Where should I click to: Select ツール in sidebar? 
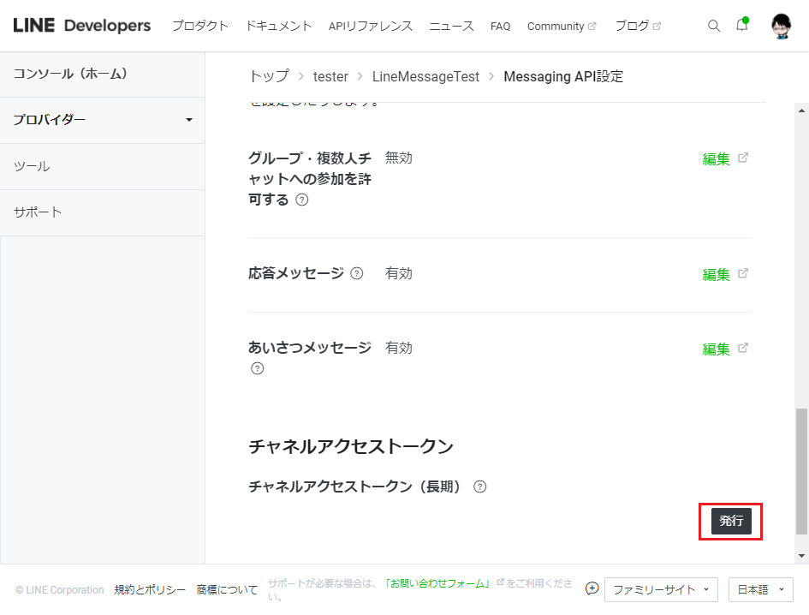(x=103, y=166)
